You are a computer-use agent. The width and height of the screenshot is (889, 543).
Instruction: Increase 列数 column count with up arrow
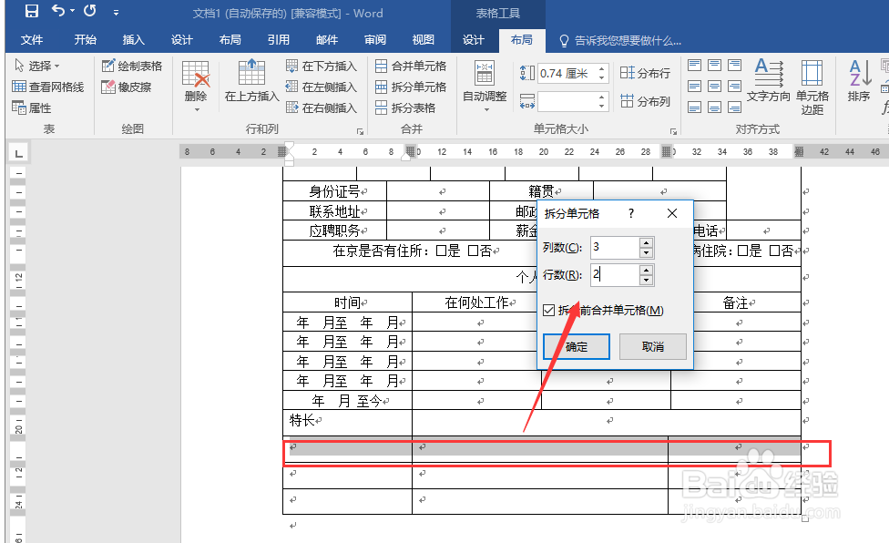click(x=647, y=242)
